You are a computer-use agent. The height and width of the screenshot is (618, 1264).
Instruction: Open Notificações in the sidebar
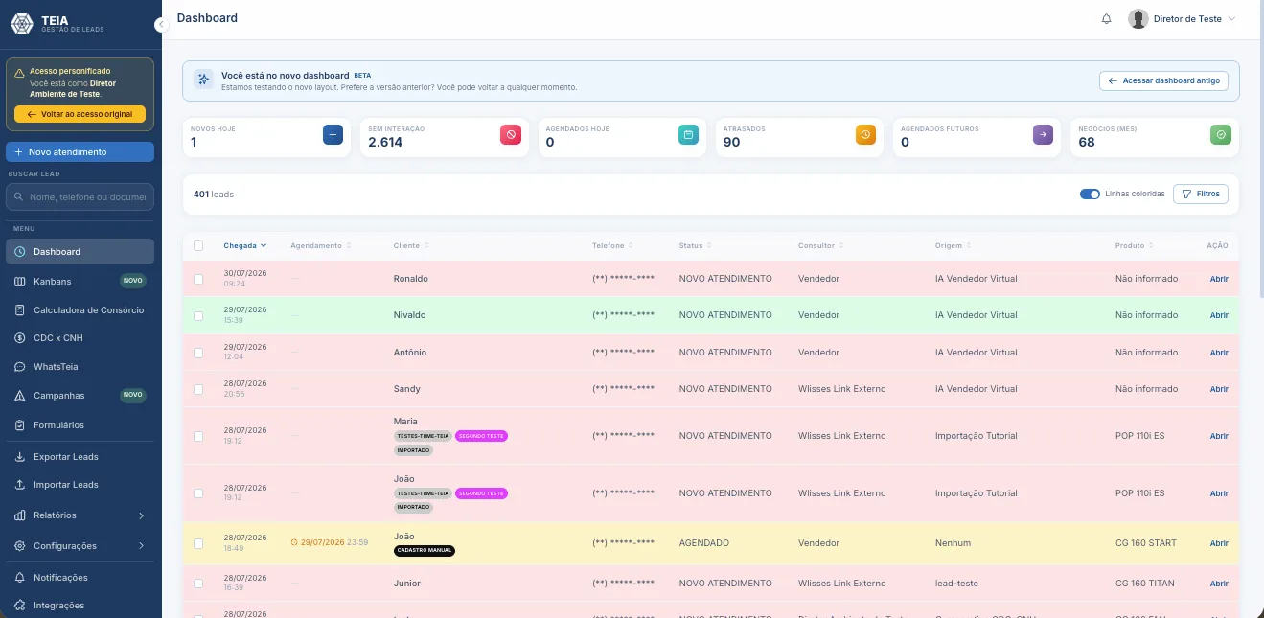coord(80,578)
